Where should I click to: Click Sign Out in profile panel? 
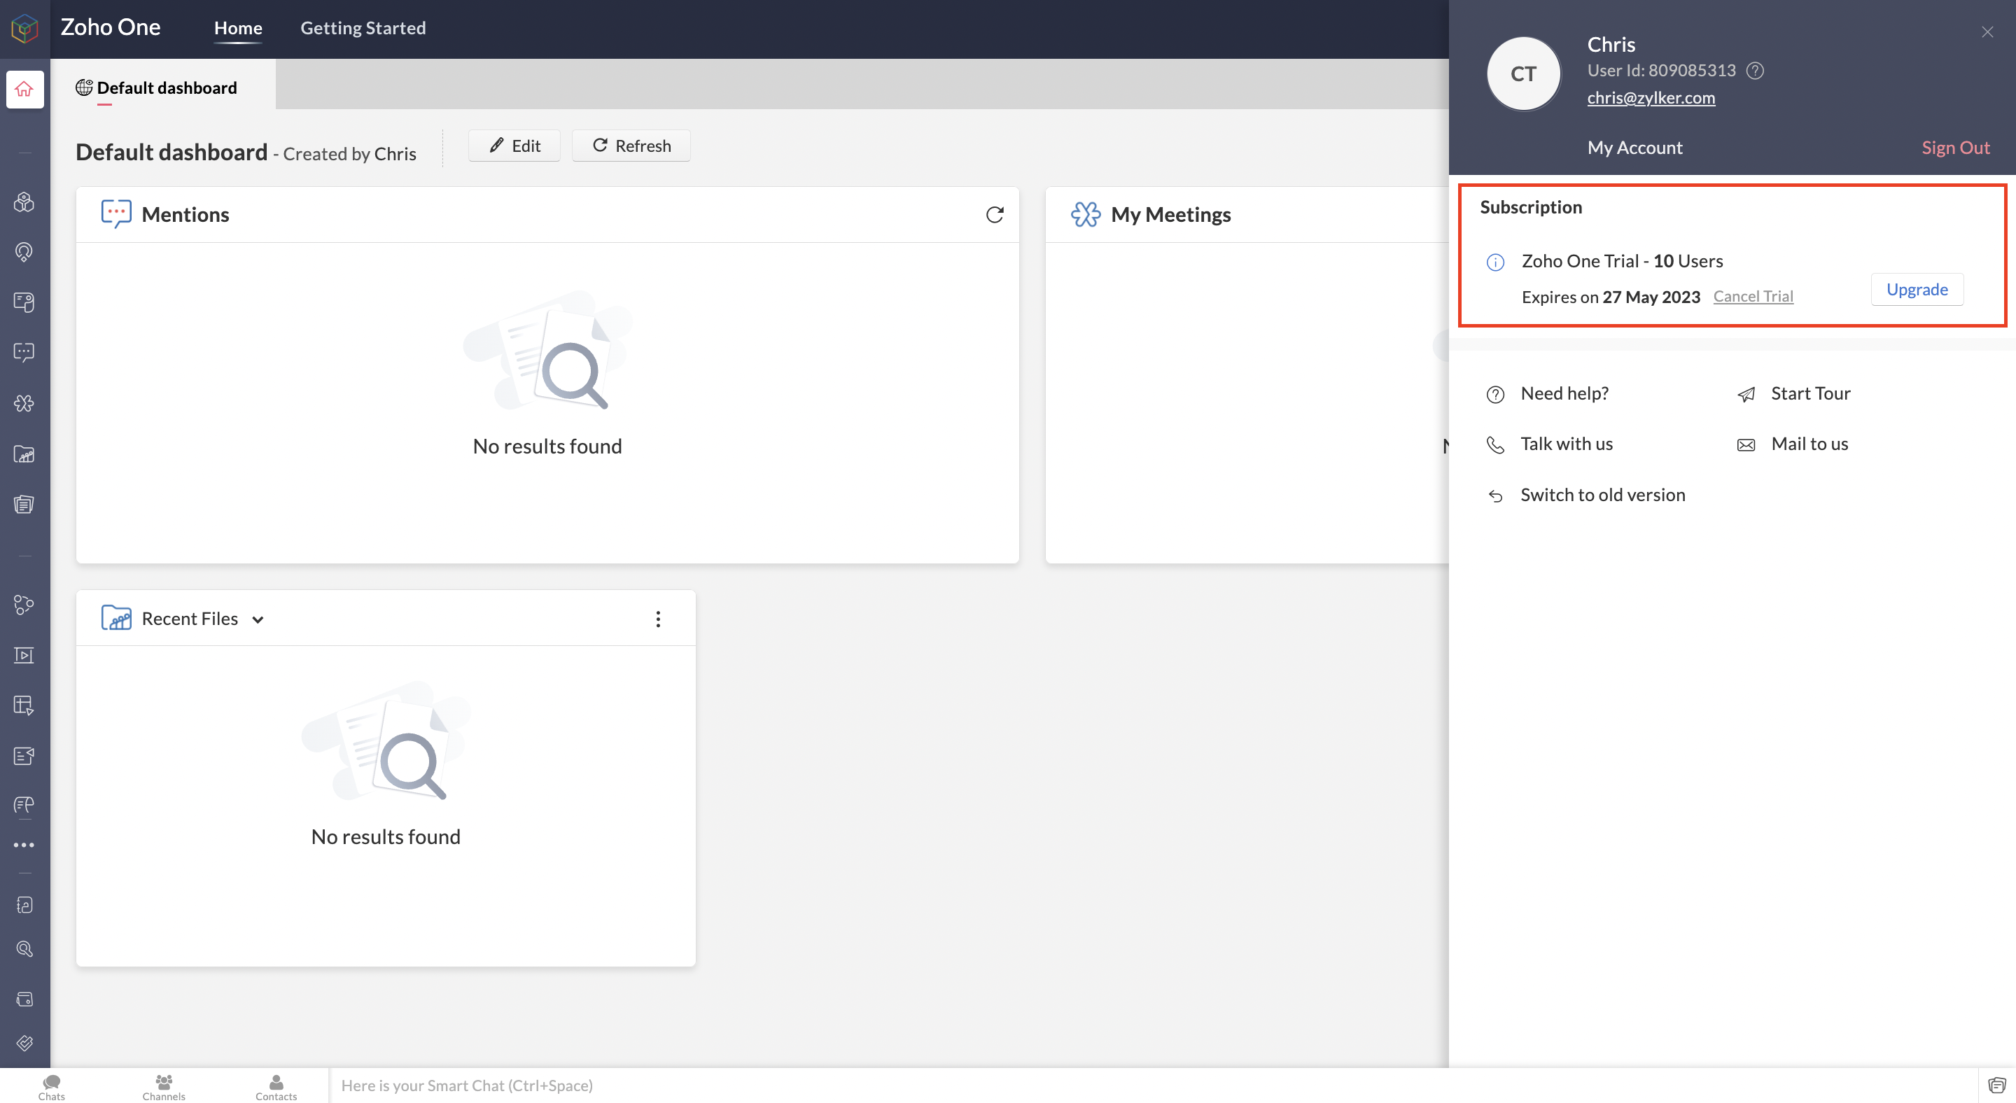tap(1954, 148)
